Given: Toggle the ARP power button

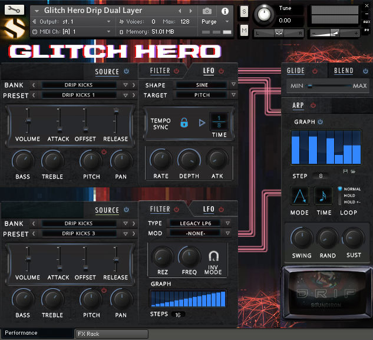Looking at the screenshot, I should (313, 105).
